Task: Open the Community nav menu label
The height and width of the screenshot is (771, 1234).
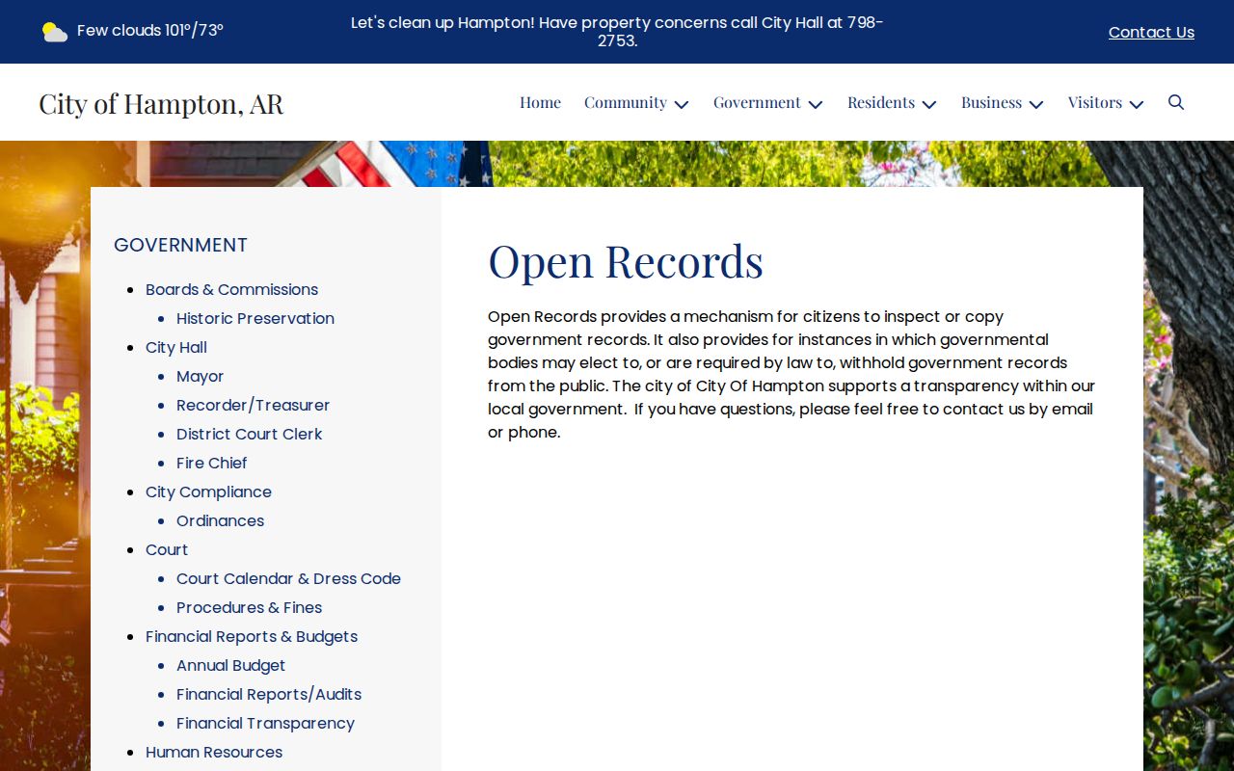Action: pyautogui.click(x=626, y=102)
